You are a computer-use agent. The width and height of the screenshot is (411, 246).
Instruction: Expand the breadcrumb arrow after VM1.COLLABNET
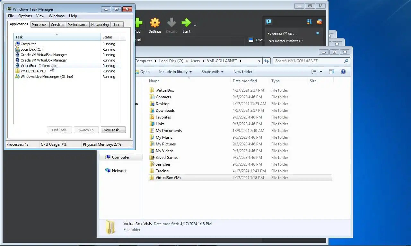[x=241, y=61]
